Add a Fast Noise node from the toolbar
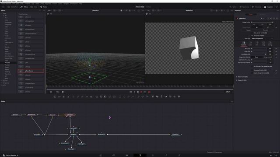The height and width of the screenshot is (157, 280). [x=59, y=96]
